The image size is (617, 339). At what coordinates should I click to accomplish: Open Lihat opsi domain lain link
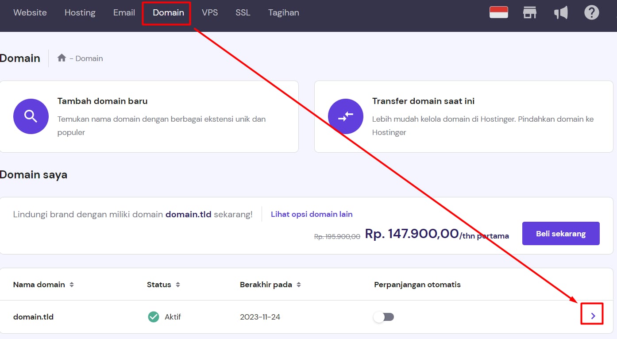[x=312, y=214]
